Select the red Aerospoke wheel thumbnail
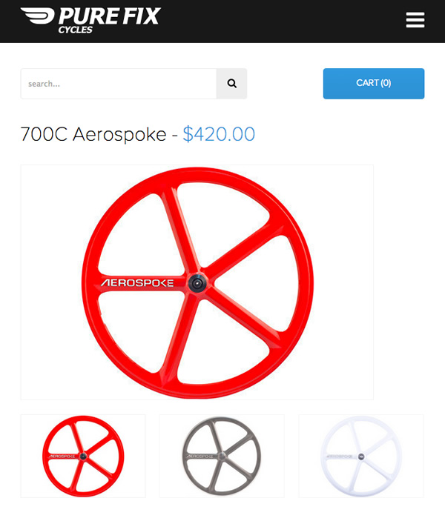Viewport: 445px width, 521px height. [83, 456]
